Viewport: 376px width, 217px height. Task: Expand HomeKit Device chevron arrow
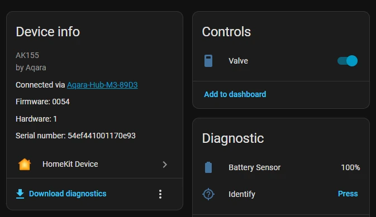pyautogui.click(x=165, y=165)
